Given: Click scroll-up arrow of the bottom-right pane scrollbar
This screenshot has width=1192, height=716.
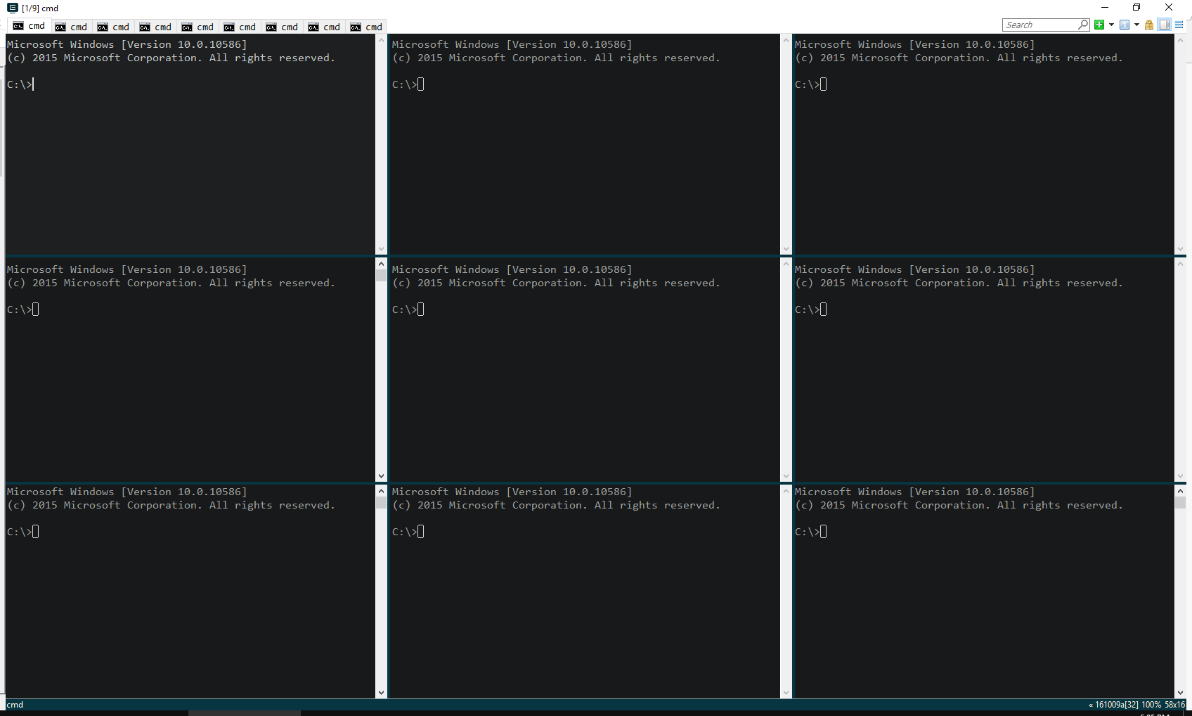Looking at the screenshot, I should pyautogui.click(x=1180, y=490).
